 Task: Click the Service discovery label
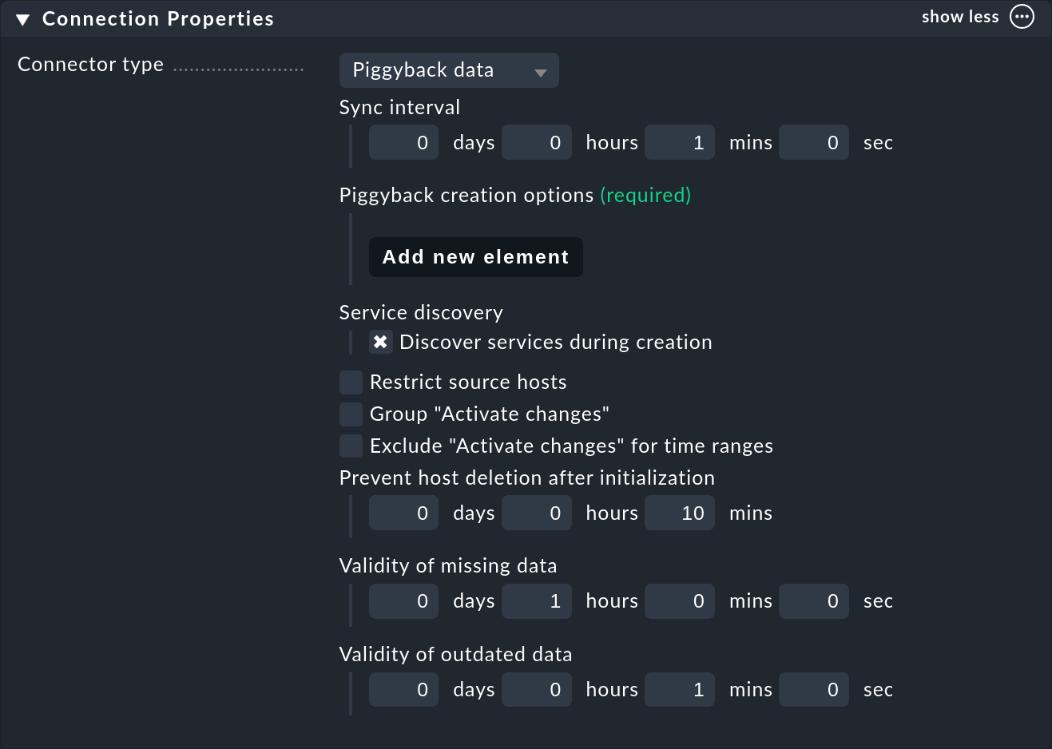click(421, 313)
